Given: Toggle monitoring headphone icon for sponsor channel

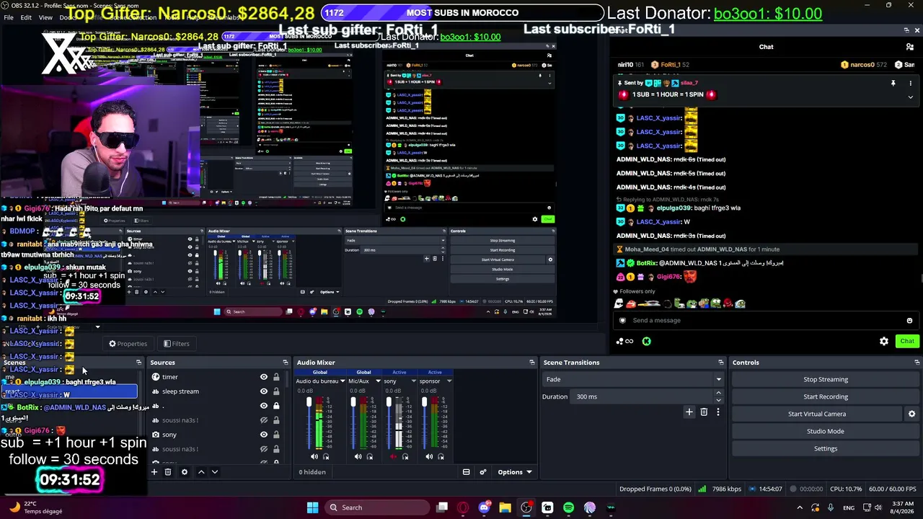Looking at the screenshot, I should tap(441, 456).
